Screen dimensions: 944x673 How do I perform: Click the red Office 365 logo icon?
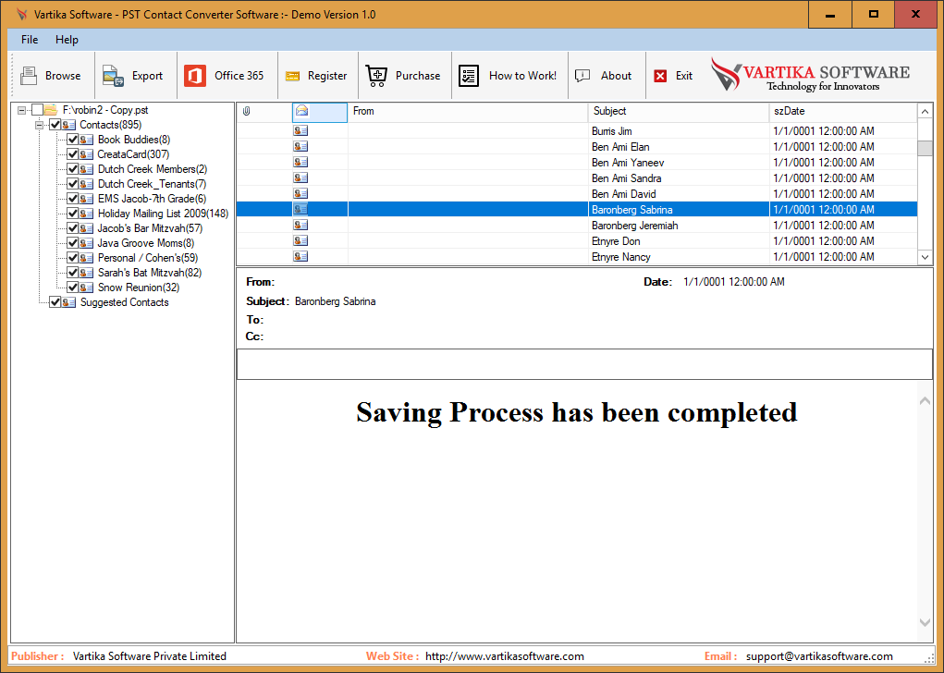click(x=195, y=76)
